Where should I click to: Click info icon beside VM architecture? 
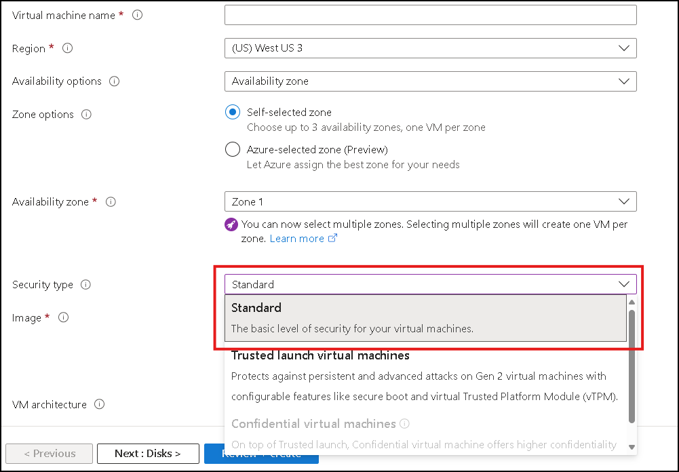coord(99,404)
